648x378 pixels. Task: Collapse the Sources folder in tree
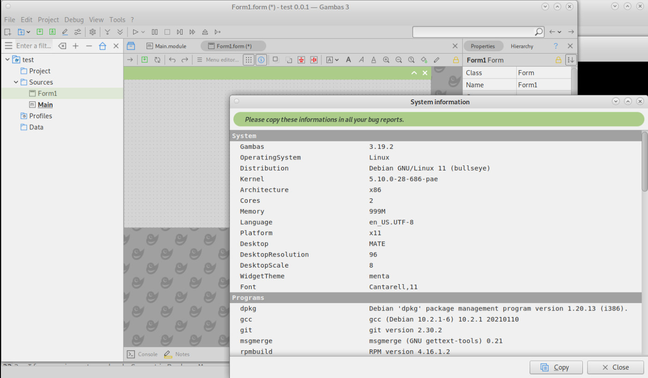[x=16, y=82]
